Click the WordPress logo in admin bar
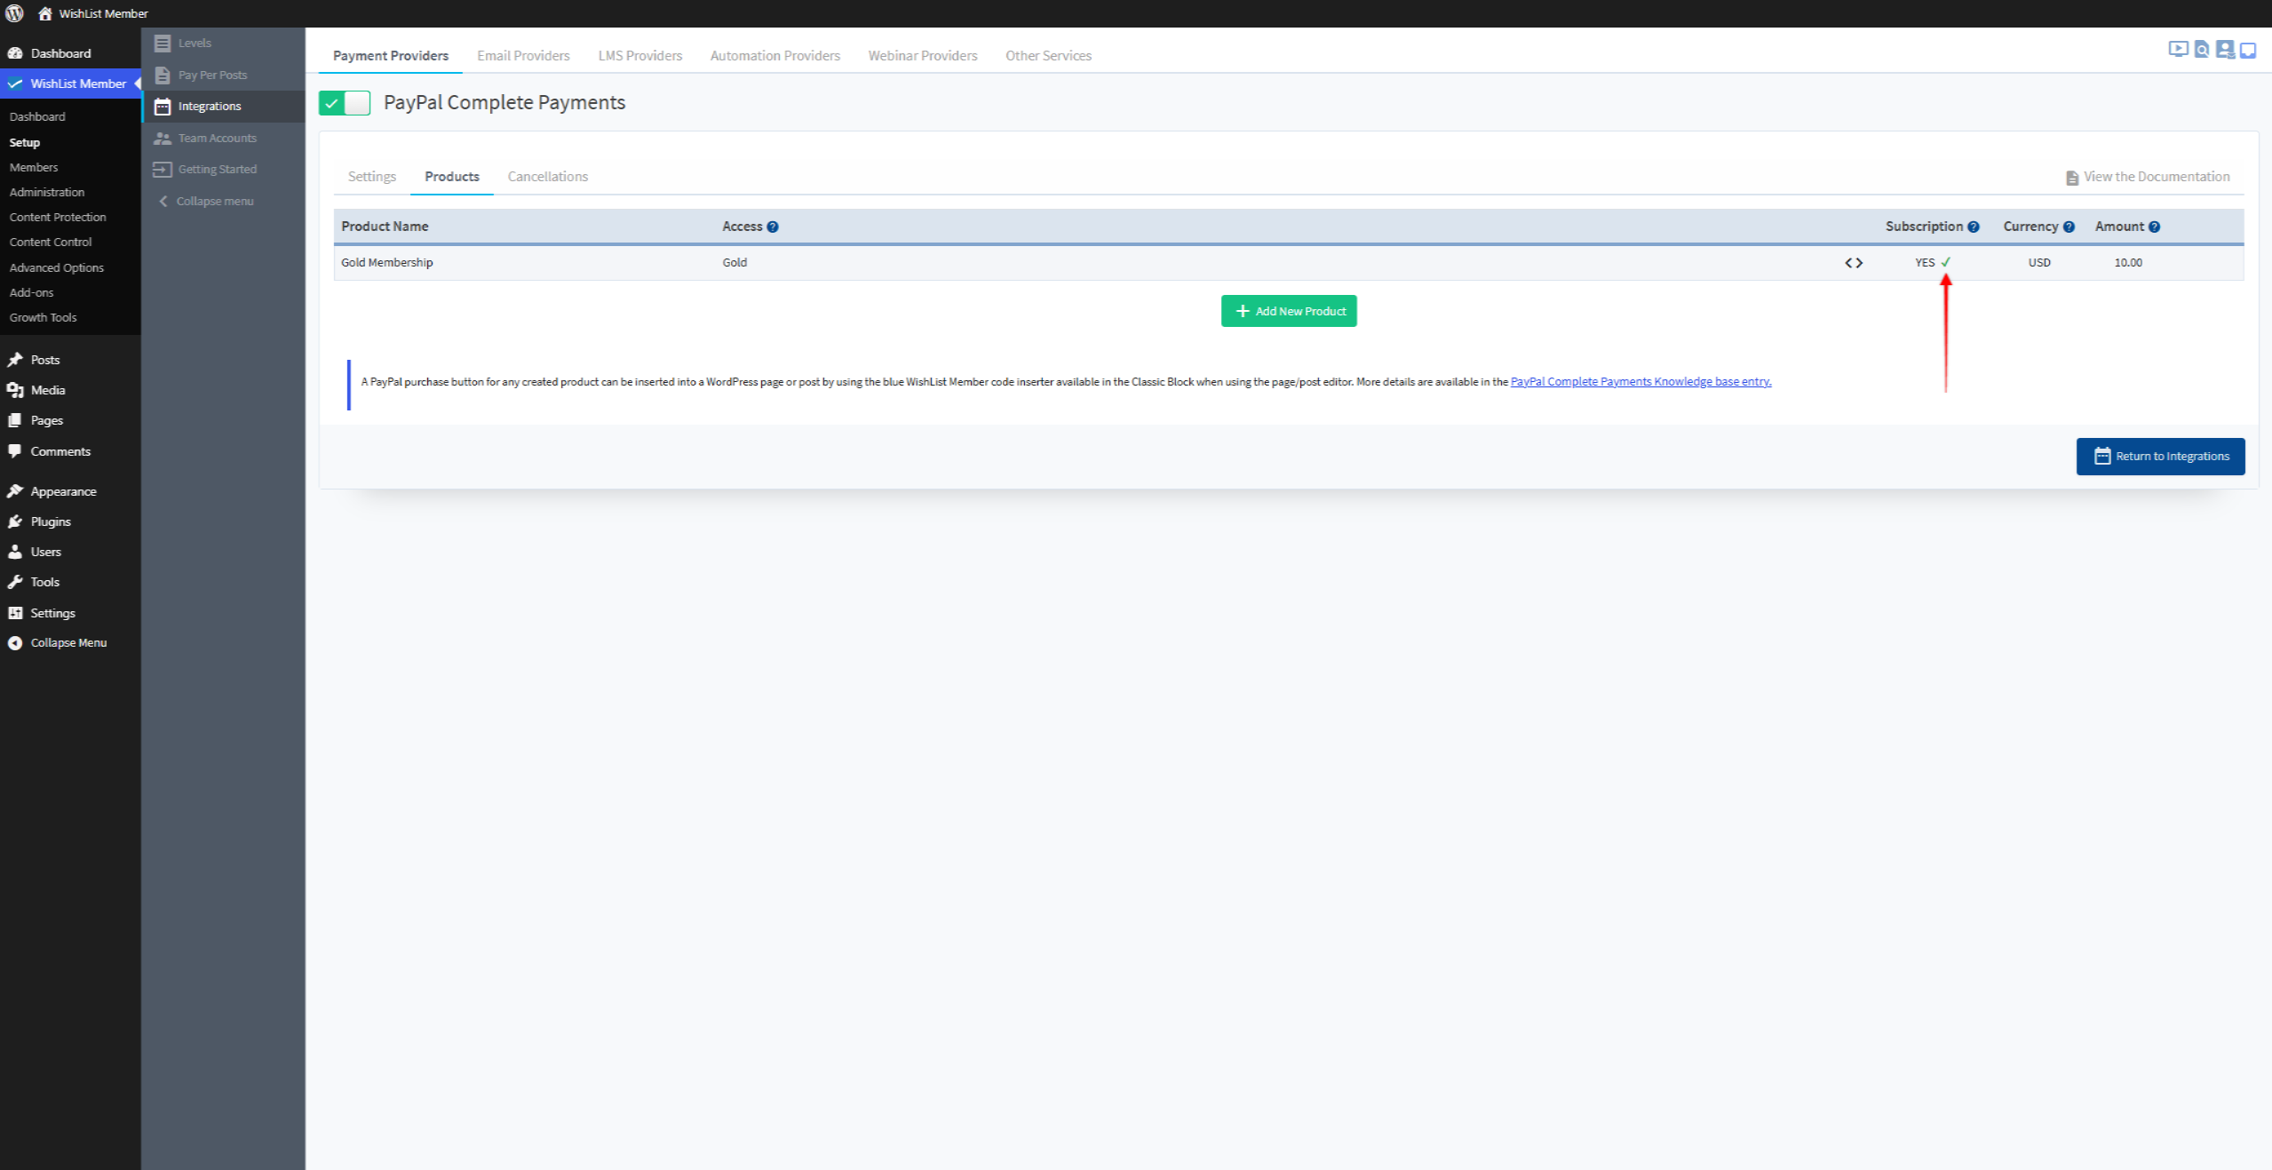Viewport: 2272px width, 1170px height. 14,13
